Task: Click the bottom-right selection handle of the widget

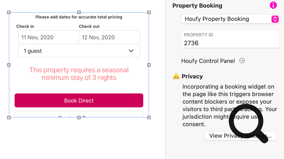Action: (149, 118)
